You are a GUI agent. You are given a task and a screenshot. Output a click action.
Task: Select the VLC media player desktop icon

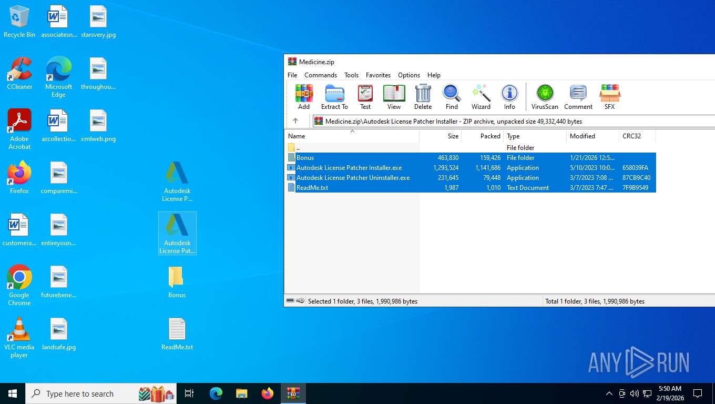(19, 338)
